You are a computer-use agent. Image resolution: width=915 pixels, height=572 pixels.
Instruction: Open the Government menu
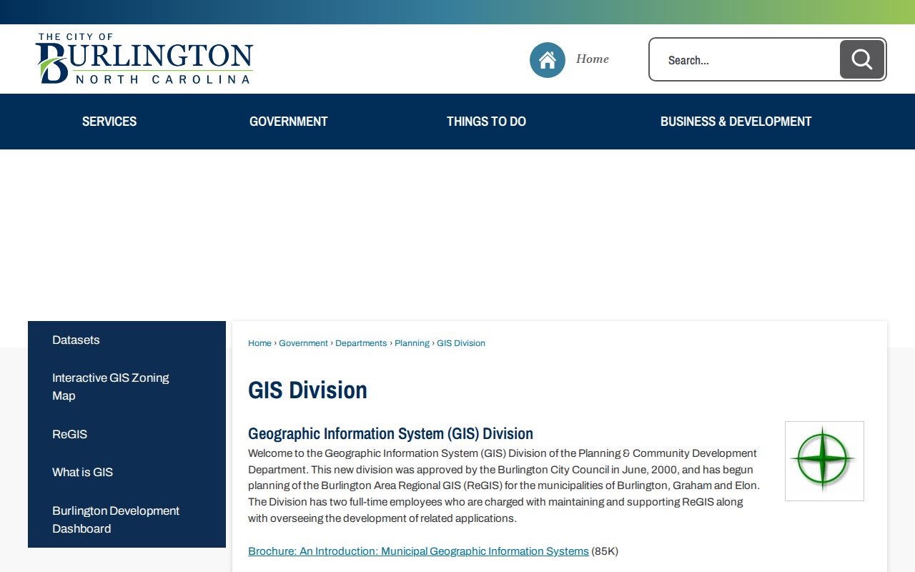(x=289, y=122)
